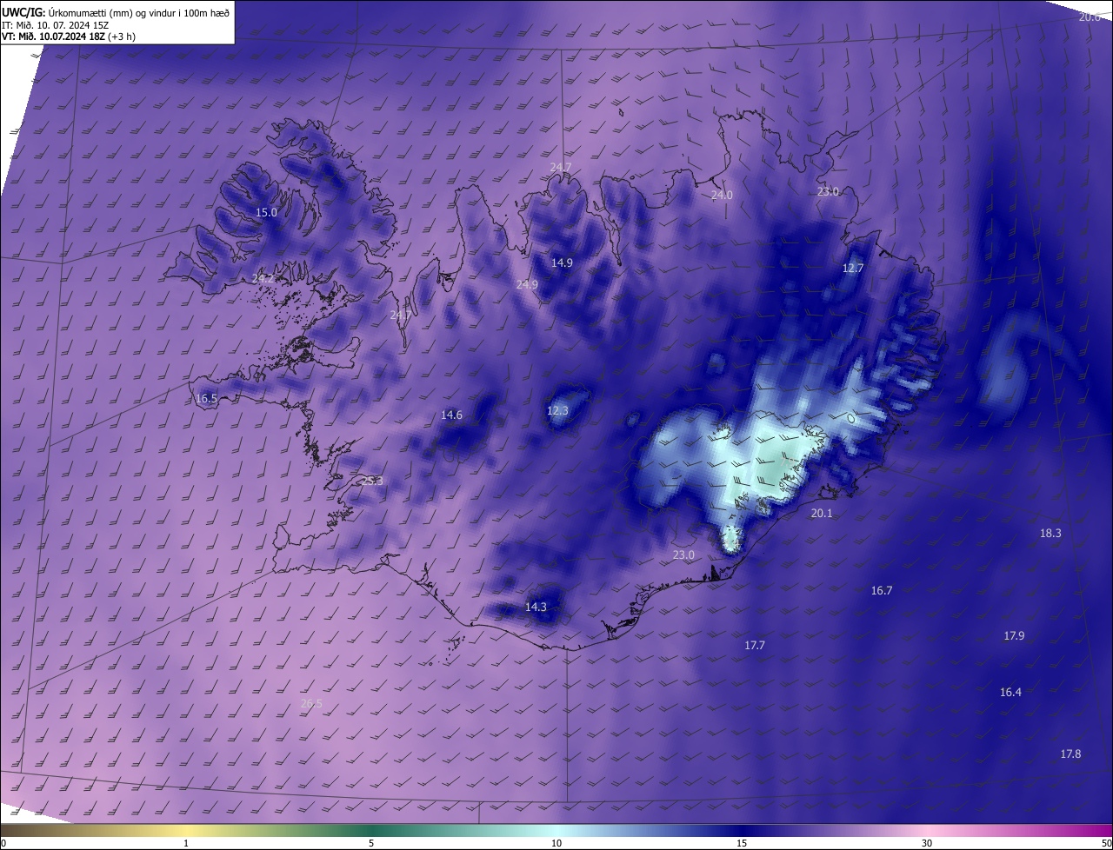Click the 17.7 value label
Viewport: 1113px width, 850px height.
pyautogui.click(x=755, y=645)
